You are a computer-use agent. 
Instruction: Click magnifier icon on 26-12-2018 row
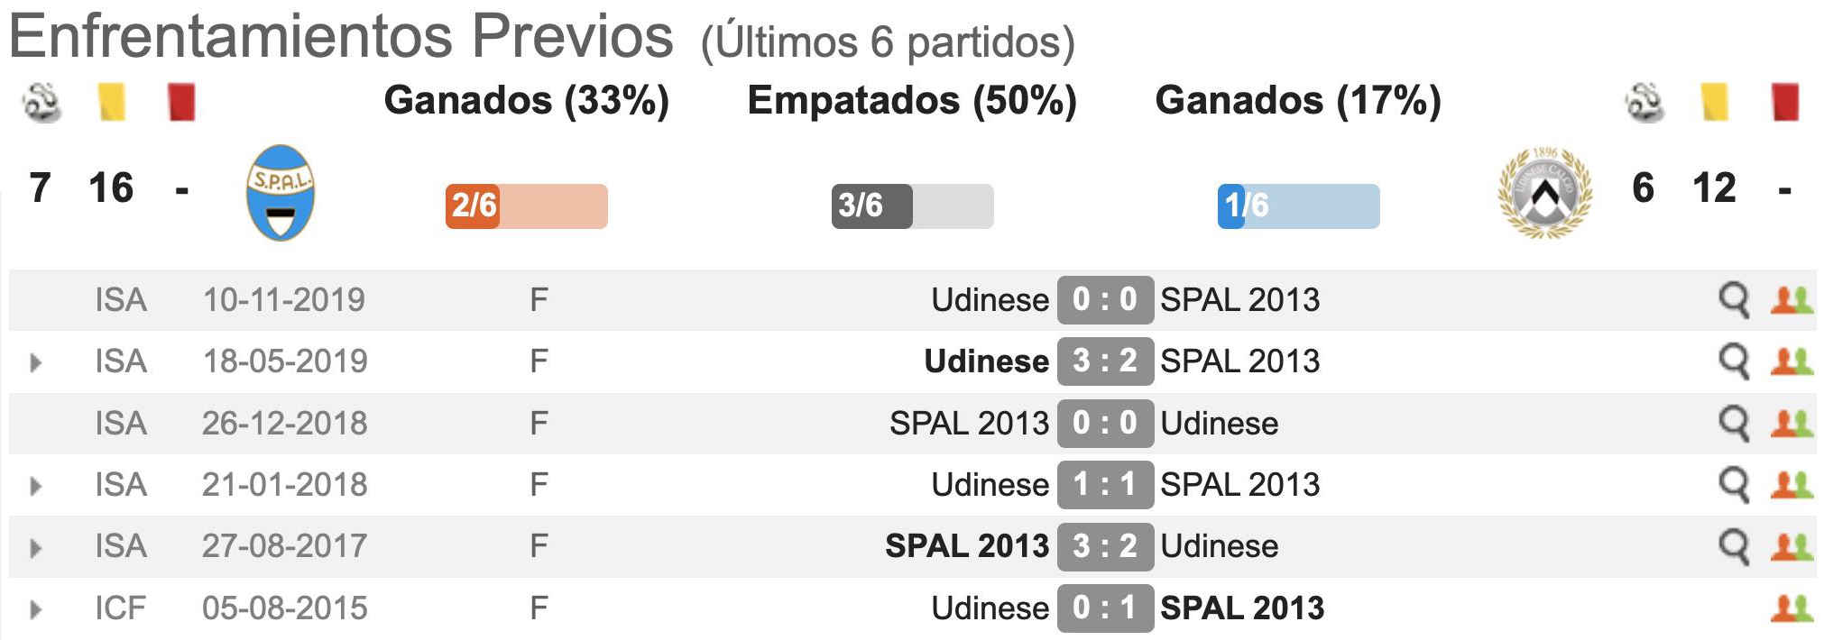(1733, 424)
